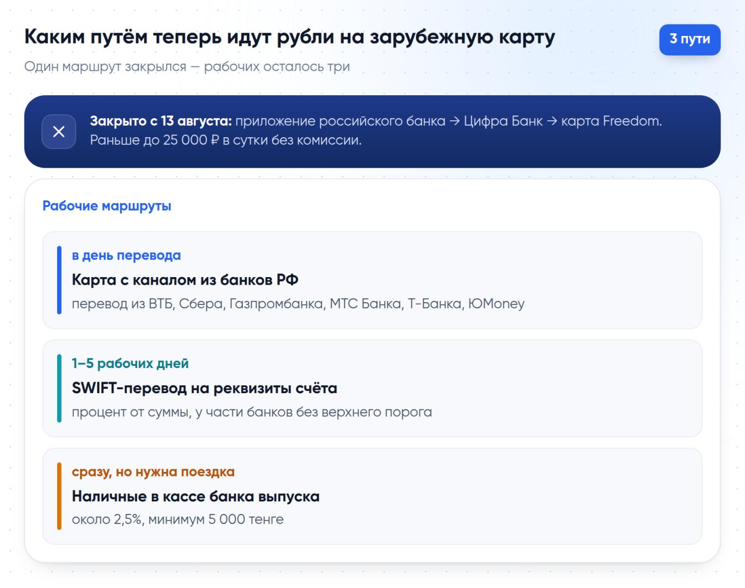This screenshot has height=588, width=745.
Task: Click the list of banks starting "перевод из ВТБ"
Action: [x=298, y=304]
